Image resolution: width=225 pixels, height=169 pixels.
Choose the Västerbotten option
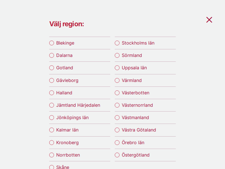point(117,93)
